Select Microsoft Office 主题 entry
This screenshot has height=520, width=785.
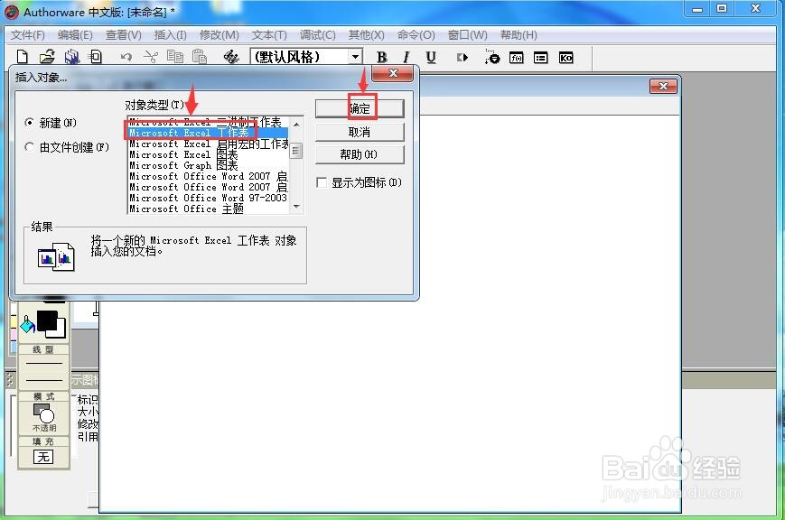pos(209,209)
